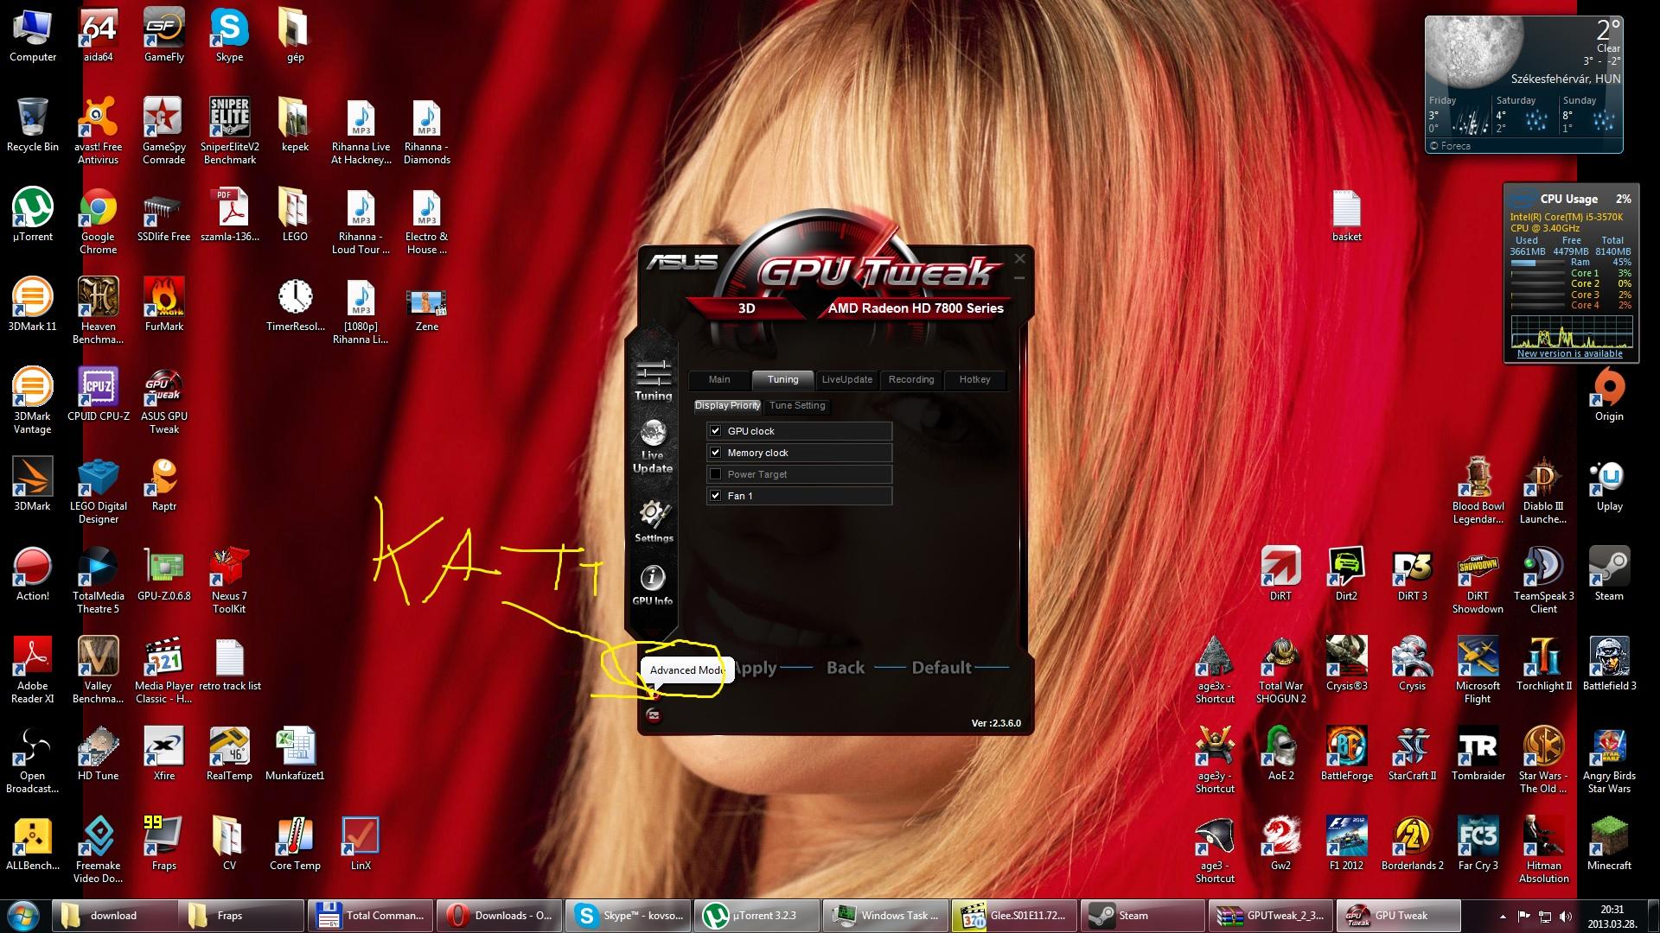Select the Fraps desktop icon
Image resolution: width=1660 pixels, height=933 pixels.
pyautogui.click(x=164, y=845)
